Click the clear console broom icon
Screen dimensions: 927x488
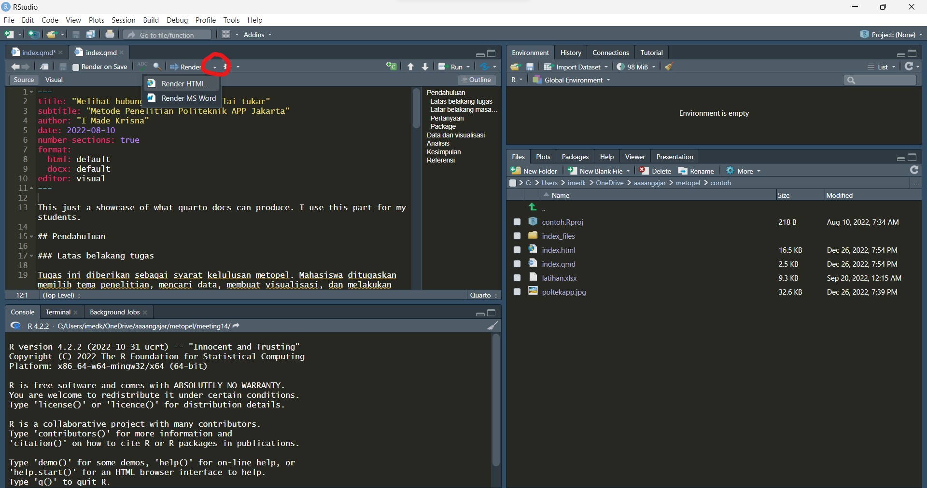pyautogui.click(x=492, y=326)
